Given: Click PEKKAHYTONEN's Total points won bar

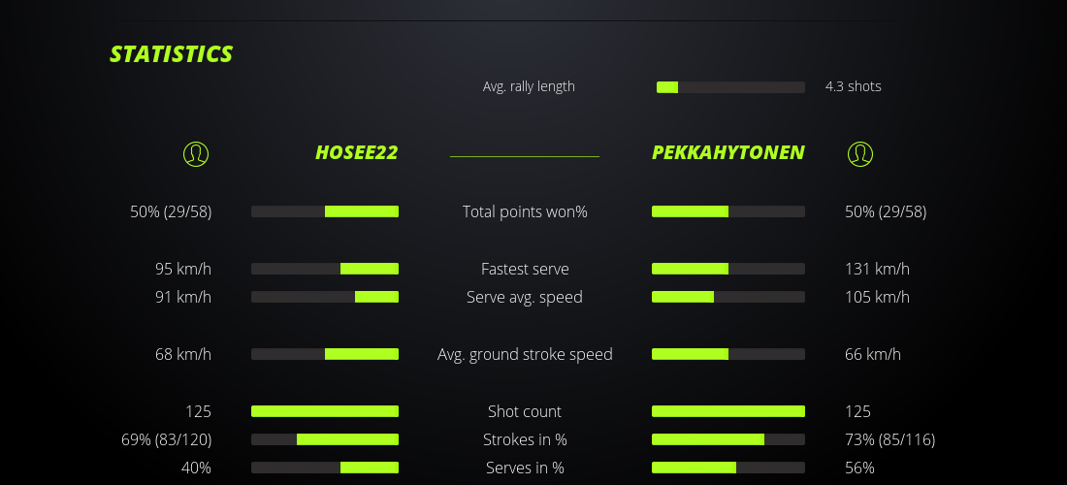Looking at the screenshot, I should point(728,211).
